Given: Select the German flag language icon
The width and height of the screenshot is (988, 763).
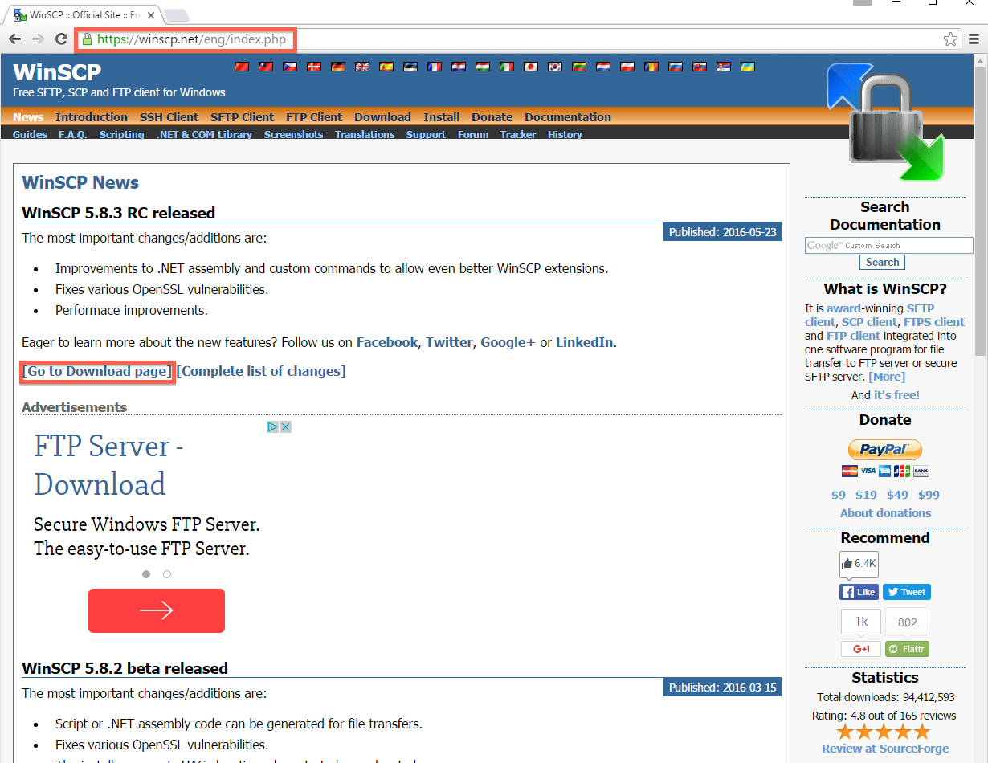Looking at the screenshot, I should pyautogui.click(x=338, y=67).
